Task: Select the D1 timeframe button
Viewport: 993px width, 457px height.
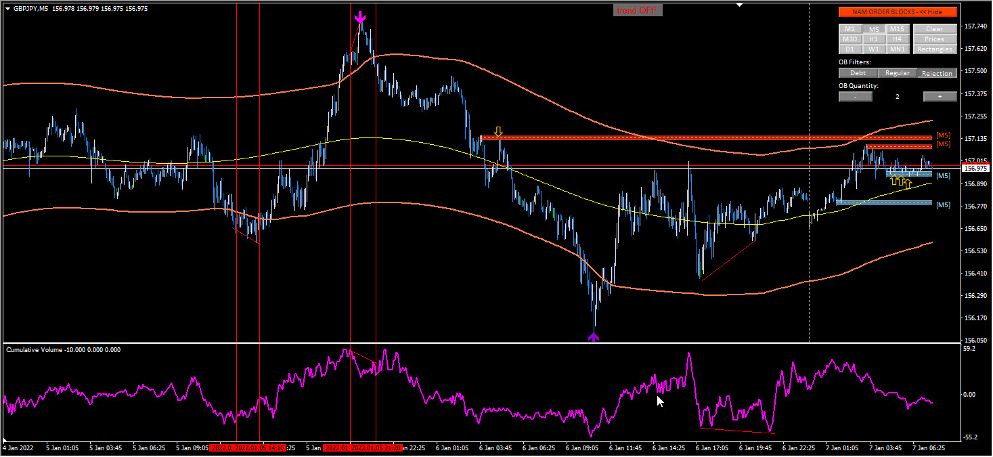Action: [850, 49]
